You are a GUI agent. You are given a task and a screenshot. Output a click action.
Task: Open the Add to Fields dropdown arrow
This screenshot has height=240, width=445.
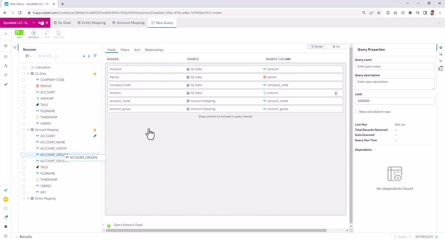coord(57,56)
